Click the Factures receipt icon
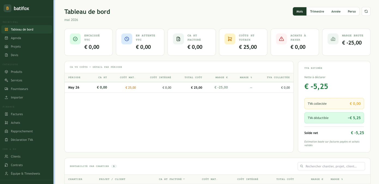This screenshot has width=379, height=184. click(x=6, y=114)
